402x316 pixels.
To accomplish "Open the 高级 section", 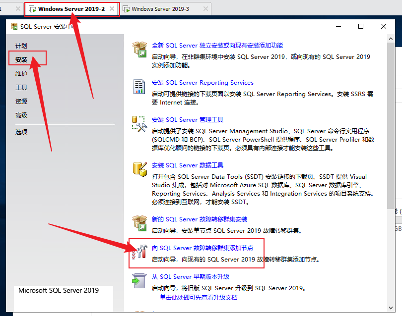I will [x=21, y=115].
